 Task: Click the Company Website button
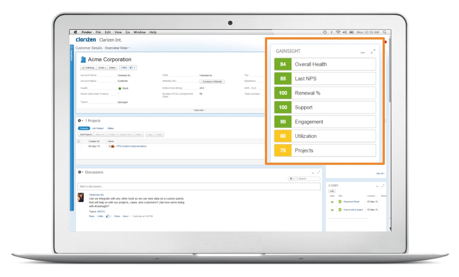(x=212, y=82)
